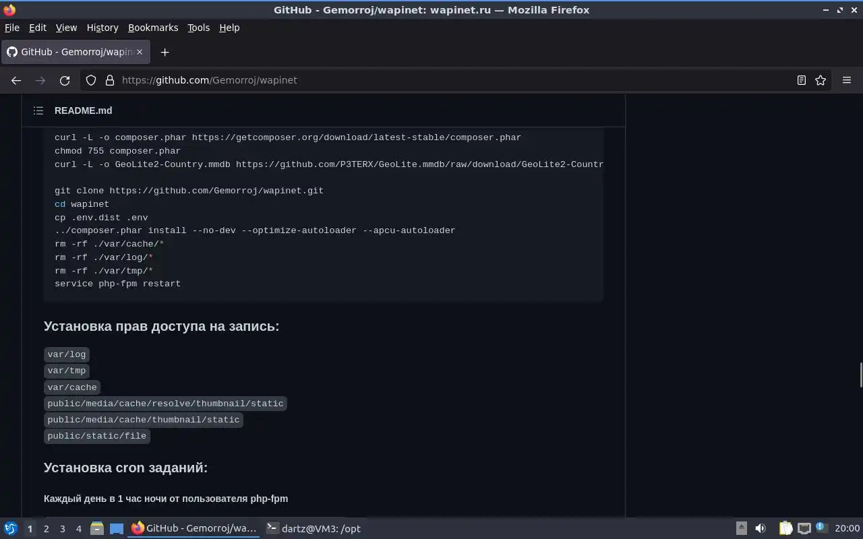Show site security padlock info
863x539 pixels.
pos(110,80)
